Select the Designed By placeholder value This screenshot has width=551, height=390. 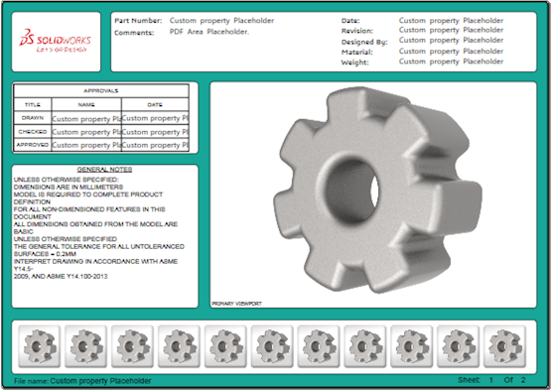(451, 41)
